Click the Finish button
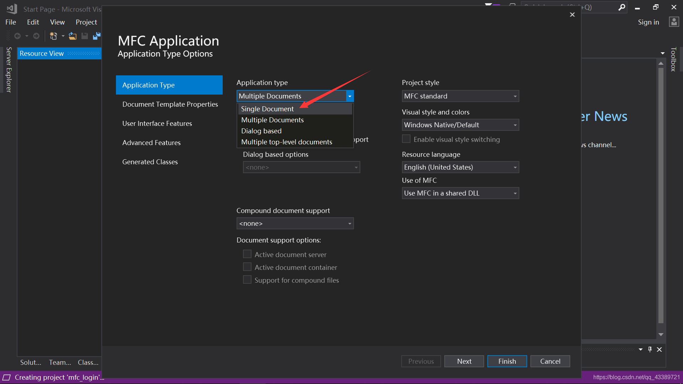683x384 pixels. (x=507, y=361)
